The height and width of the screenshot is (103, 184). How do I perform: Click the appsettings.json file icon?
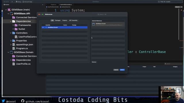click(14, 45)
